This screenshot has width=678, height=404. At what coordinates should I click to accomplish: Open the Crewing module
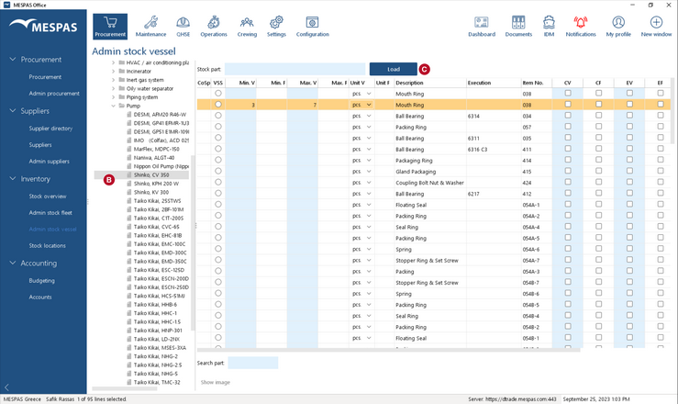[x=247, y=27]
